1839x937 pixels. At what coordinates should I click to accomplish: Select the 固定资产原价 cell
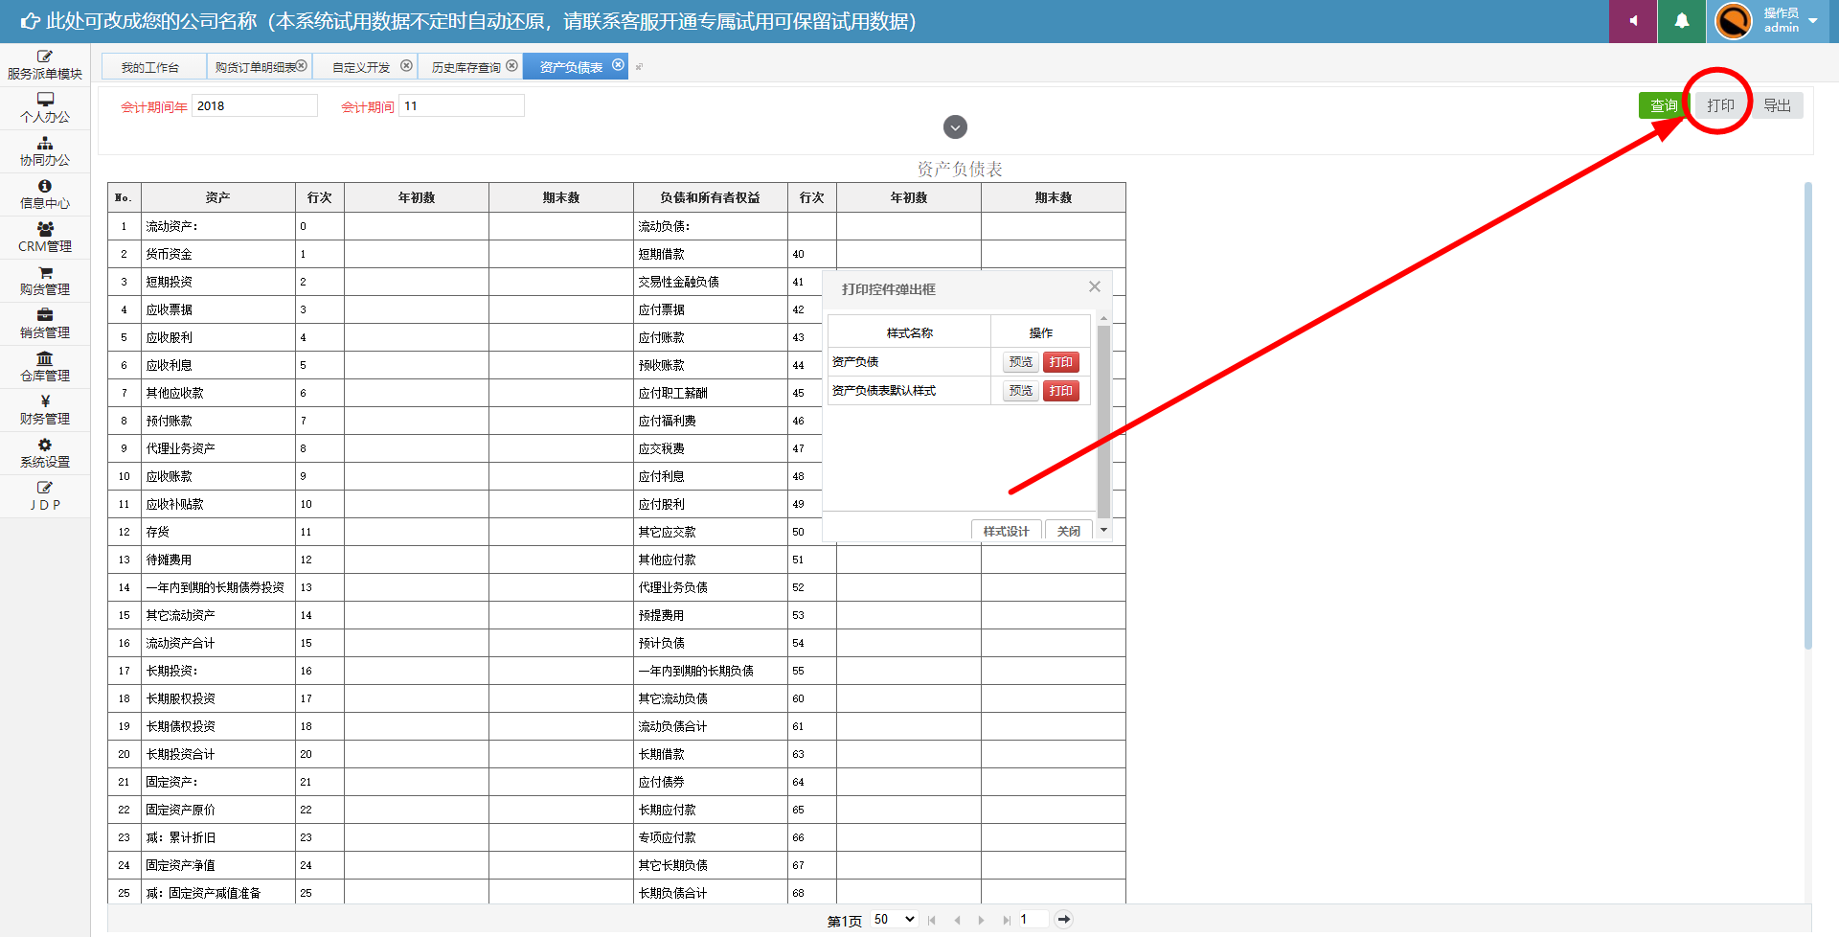click(x=218, y=810)
